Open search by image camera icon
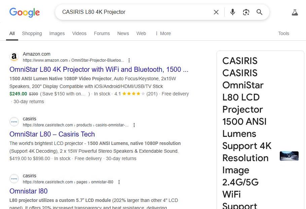 click(x=246, y=12)
